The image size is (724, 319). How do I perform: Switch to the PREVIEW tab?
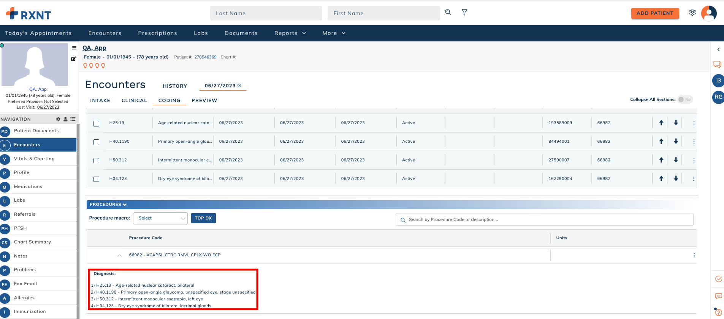[204, 100]
